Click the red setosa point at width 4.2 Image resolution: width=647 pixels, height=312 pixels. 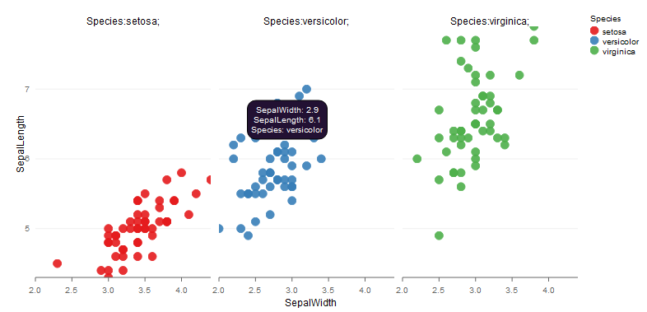[196, 193]
